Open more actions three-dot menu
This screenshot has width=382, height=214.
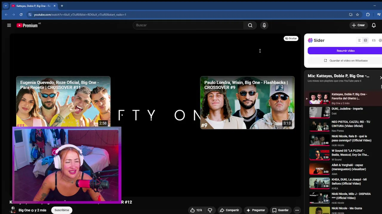297,210
